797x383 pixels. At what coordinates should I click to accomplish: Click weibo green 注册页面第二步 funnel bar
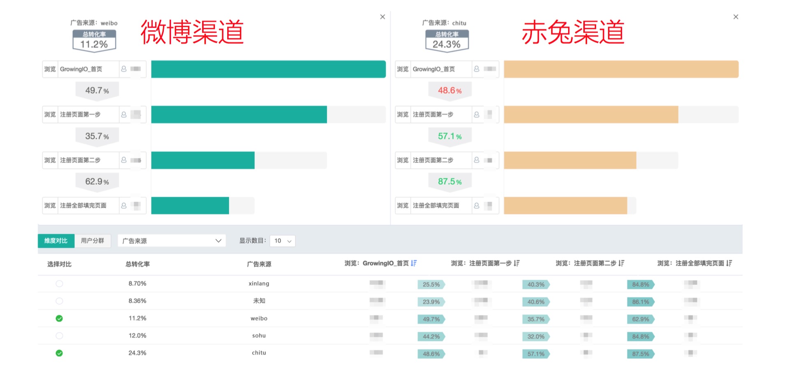(x=203, y=160)
